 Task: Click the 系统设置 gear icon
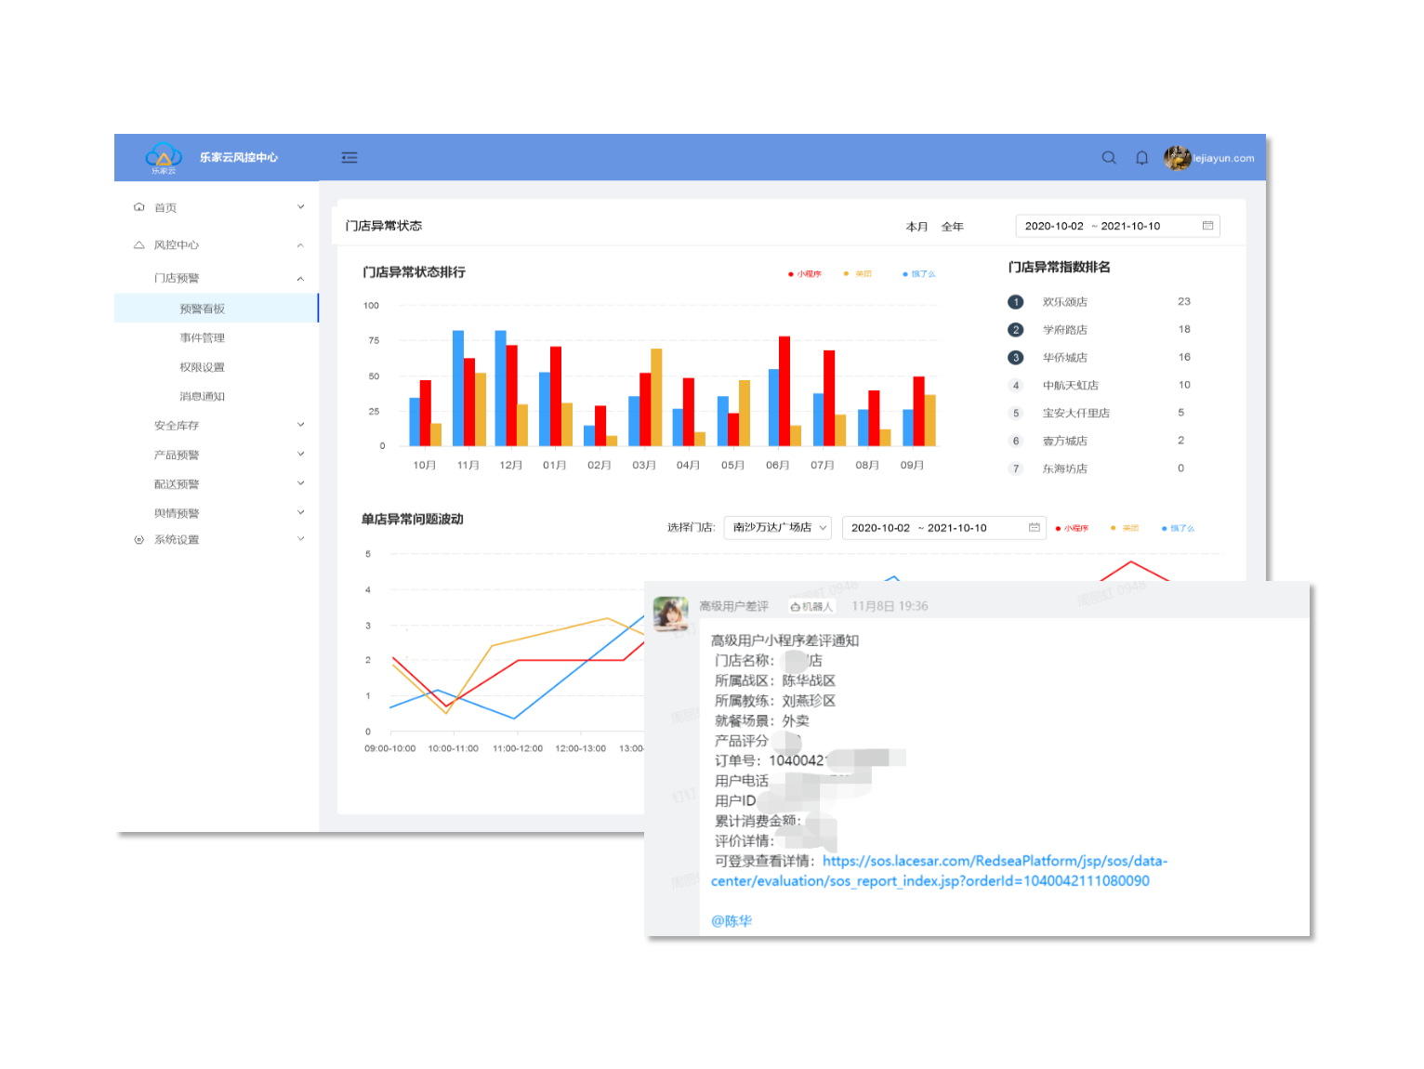coord(139,540)
